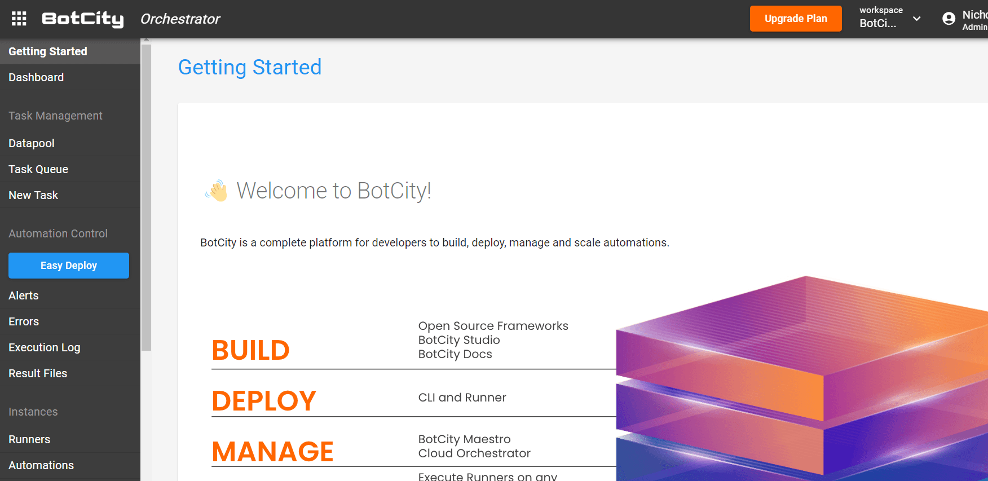988x481 pixels.
Task: Click the BotCity logo
Action: pyautogui.click(x=83, y=19)
